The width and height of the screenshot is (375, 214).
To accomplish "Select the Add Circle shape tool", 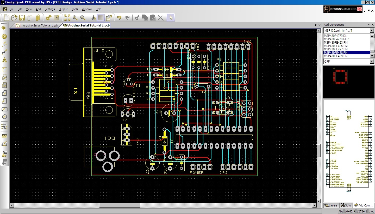I will coord(4,117).
